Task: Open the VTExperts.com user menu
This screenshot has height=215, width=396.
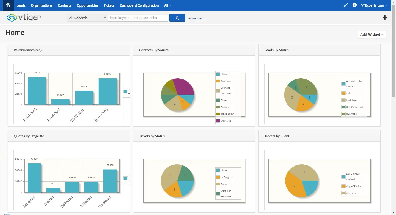Action: click(x=374, y=5)
